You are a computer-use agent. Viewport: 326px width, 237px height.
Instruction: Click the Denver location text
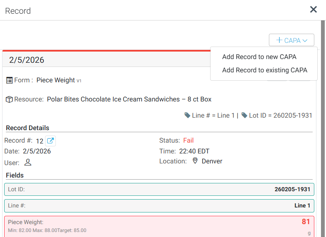(x=212, y=161)
